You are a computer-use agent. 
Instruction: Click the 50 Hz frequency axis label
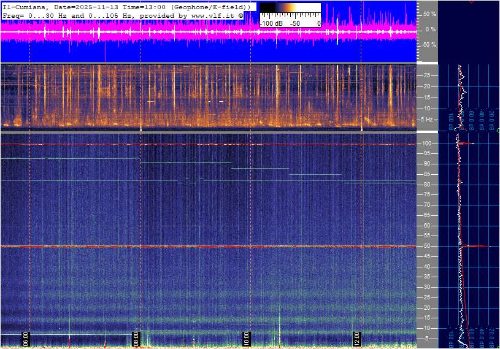coord(426,246)
